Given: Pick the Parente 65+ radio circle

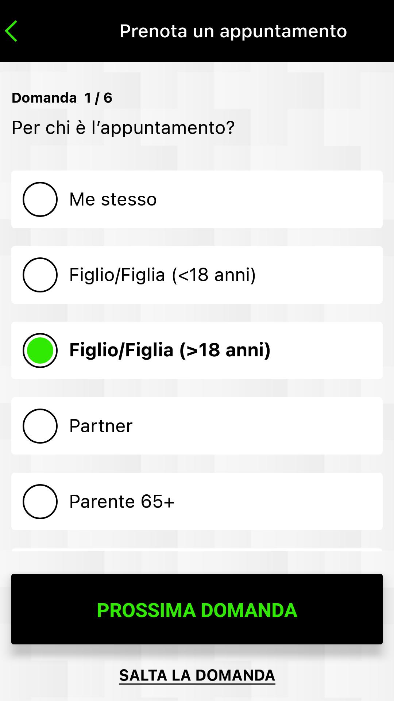Looking at the screenshot, I should click(40, 502).
